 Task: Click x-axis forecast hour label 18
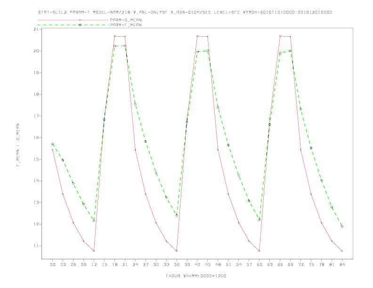click(x=114, y=264)
